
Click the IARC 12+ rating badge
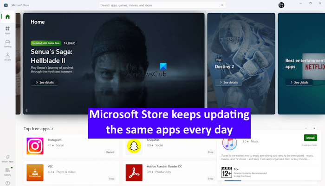tap(227, 172)
